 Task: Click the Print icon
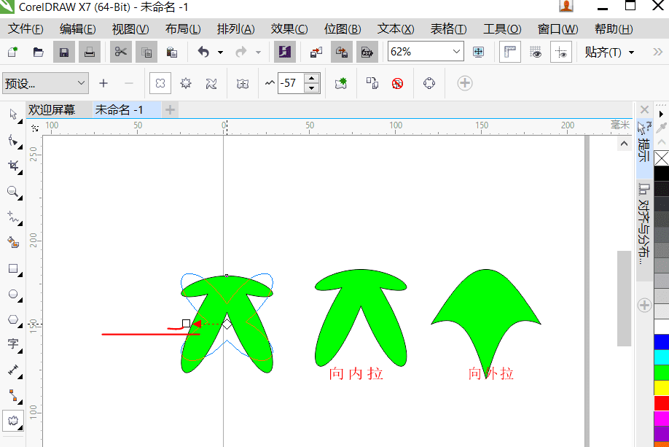click(90, 52)
